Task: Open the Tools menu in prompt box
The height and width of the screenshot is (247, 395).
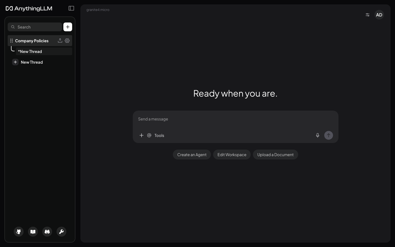Action: [x=159, y=135]
